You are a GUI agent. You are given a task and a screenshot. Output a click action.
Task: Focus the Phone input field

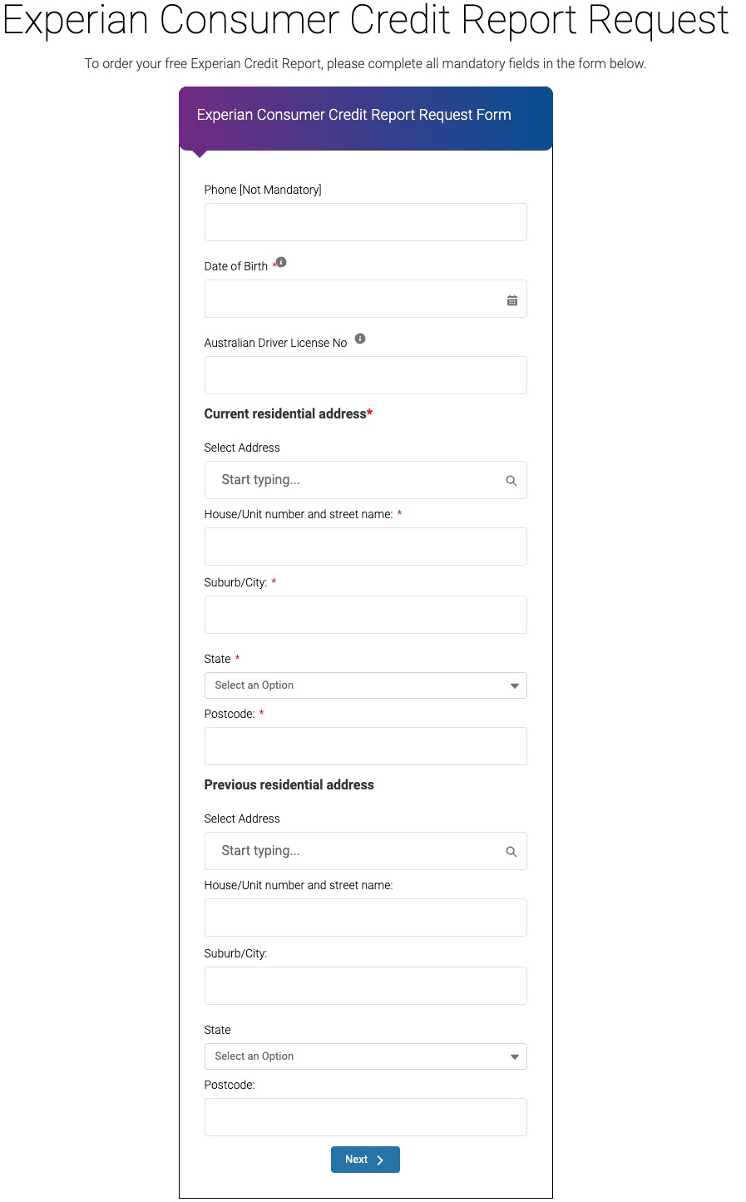(x=366, y=222)
